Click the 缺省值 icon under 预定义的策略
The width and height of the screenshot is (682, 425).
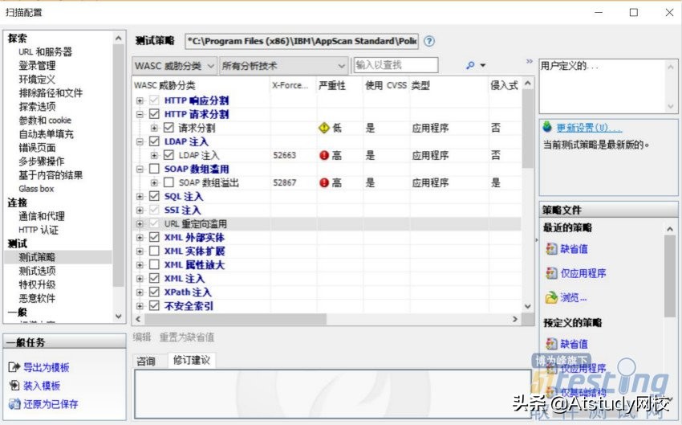pyautogui.click(x=551, y=344)
